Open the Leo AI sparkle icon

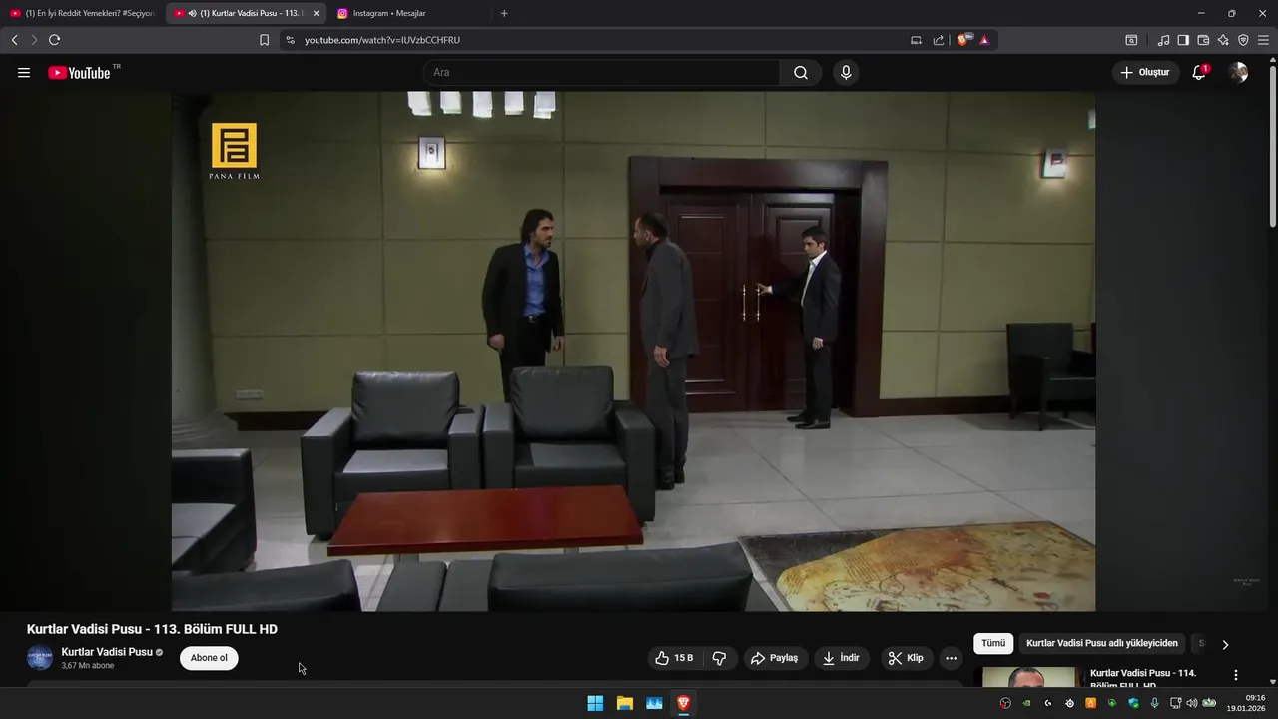click(x=1223, y=40)
